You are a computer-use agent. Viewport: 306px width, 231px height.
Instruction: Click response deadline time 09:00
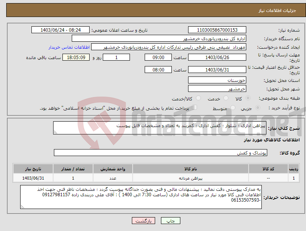(x=158, y=57)
